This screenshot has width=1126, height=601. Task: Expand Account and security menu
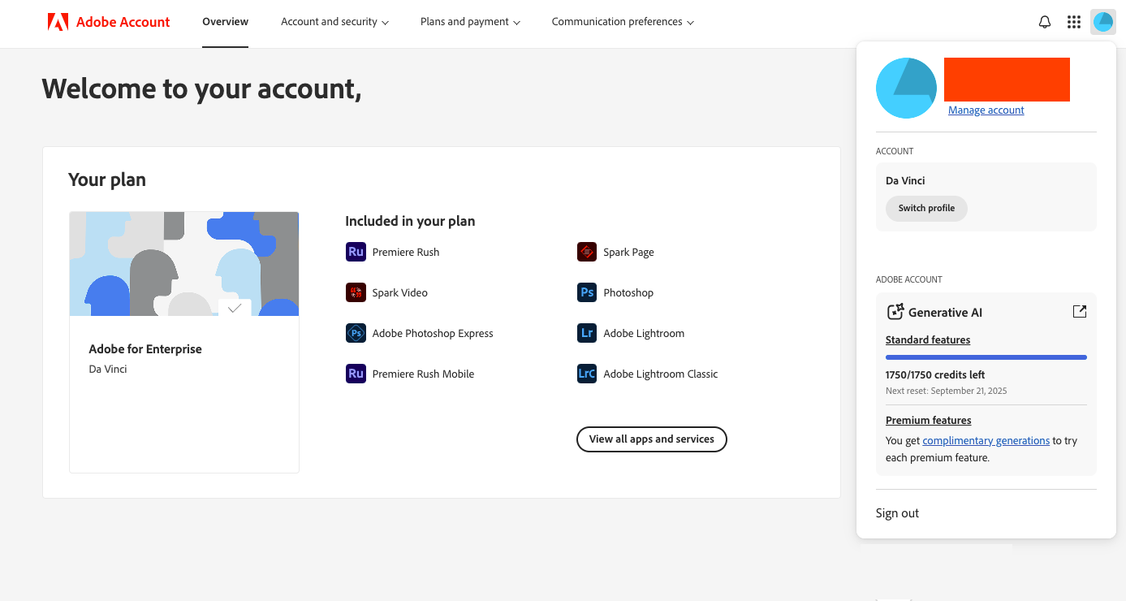click(334, 22)
